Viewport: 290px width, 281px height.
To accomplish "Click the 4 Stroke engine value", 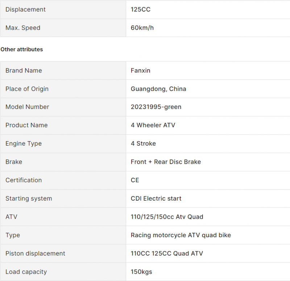I will (143, 143).
